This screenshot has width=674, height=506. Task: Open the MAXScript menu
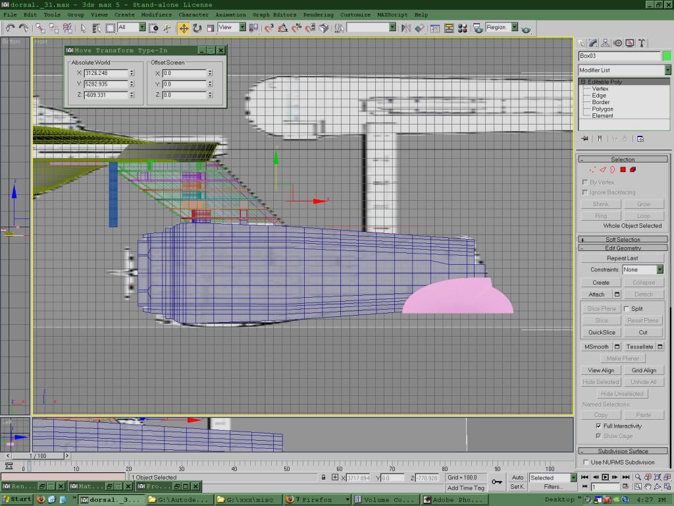tap(392, 14)
